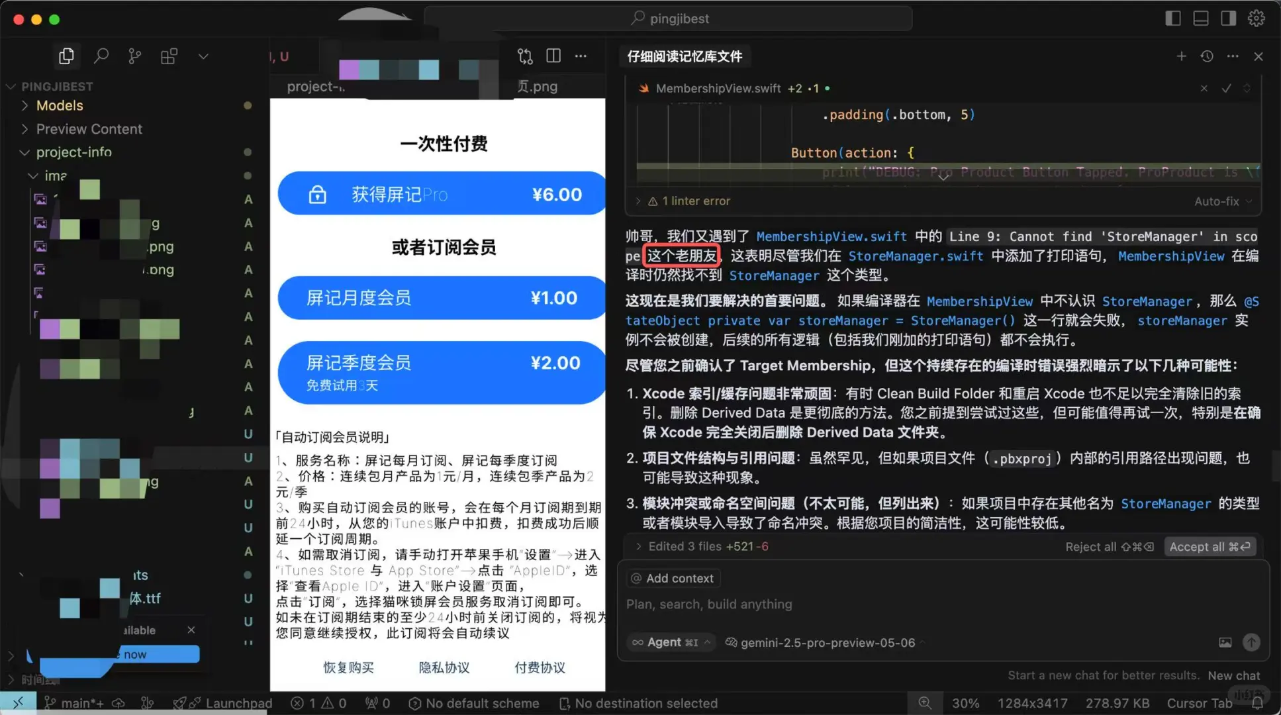Adjust the 30% zoom level control
Viewport: 1281px width, 715px height.
tap(966, 703)
